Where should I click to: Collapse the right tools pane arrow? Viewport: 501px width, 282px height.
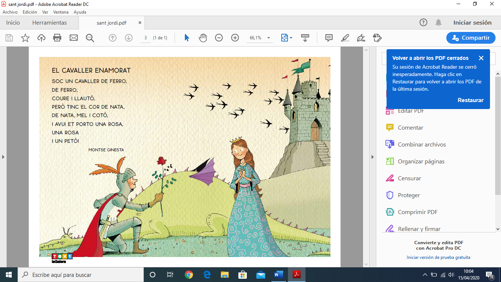point(373,157)
